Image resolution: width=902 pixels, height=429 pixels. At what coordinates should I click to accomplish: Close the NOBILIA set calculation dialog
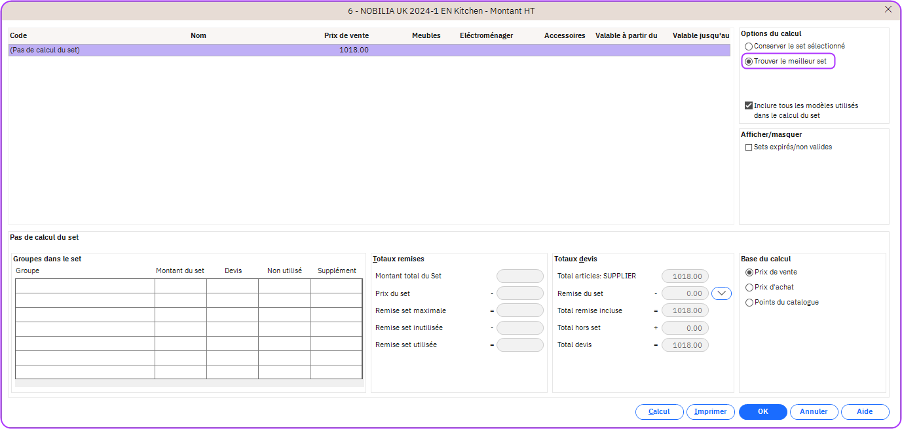888,9
